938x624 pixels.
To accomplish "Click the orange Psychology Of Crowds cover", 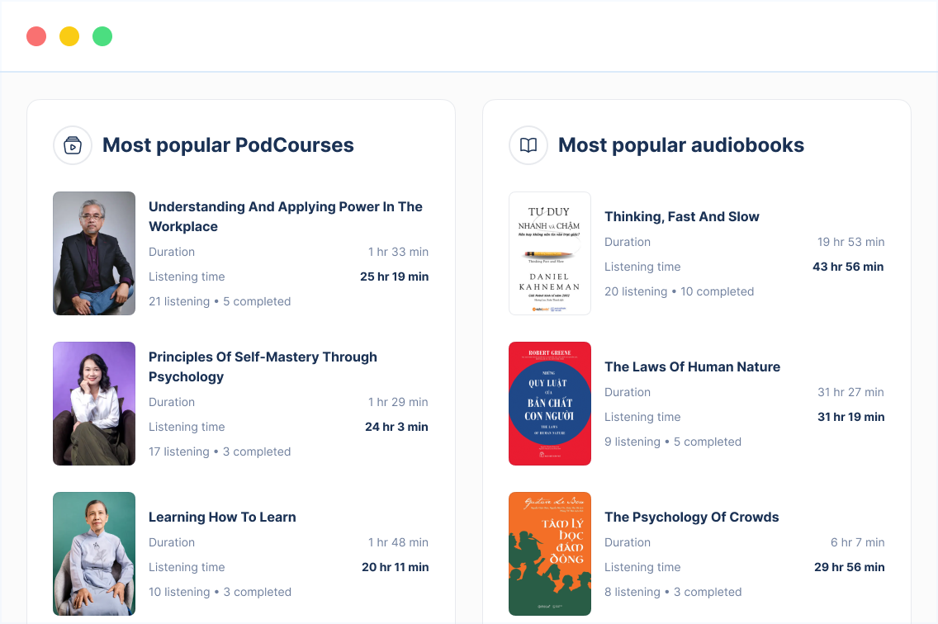I will [550, 554].
